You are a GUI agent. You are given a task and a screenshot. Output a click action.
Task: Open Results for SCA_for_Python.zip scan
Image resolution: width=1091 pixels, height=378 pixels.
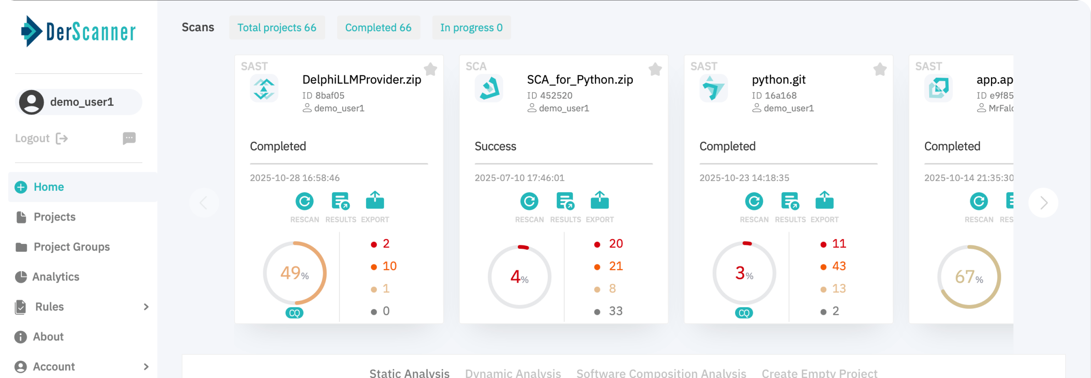565,202
